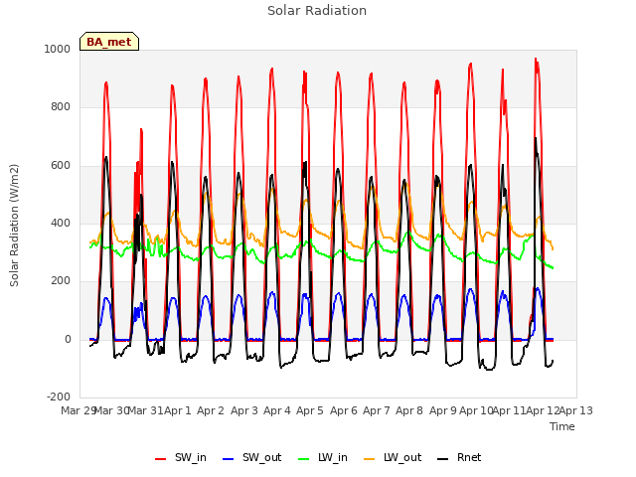Click the Mar 29 x-axis date label
Viewport: 636px width, 477px height.
coord(79,410)
